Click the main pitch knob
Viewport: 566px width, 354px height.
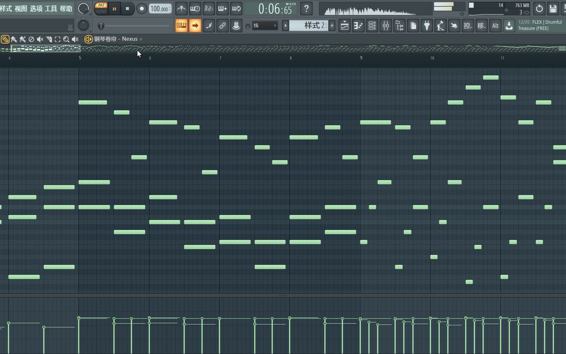coord(83,25)
